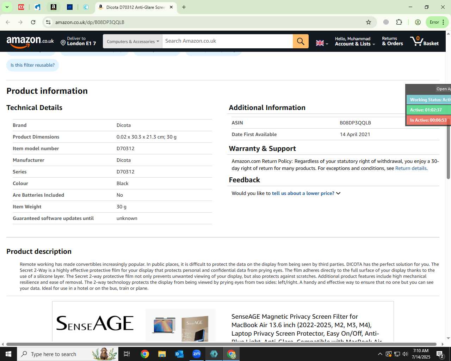Screen dimensions: 451x361
Task: Open the Basket cart icon
Action: (x=425, y=41)
